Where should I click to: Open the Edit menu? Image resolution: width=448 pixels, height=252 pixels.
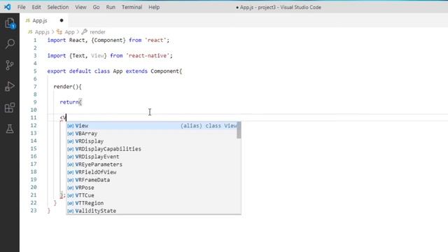(36, 7)
